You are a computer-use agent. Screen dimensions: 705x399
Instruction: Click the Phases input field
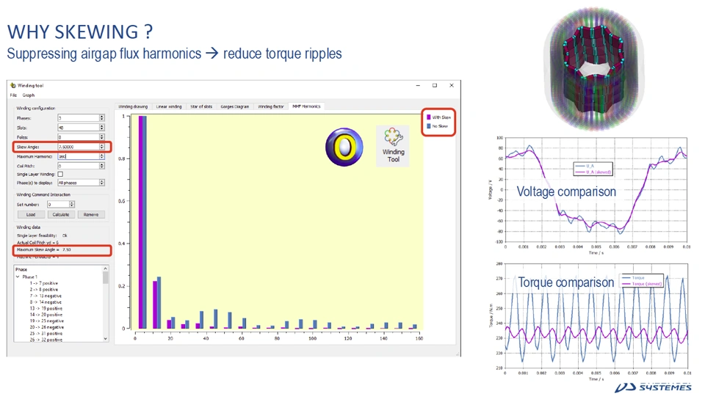click(79, 117)
